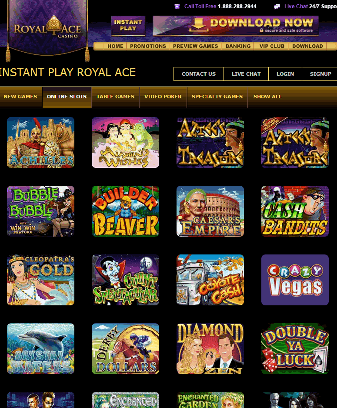Play Builder Beaver slot
337x408 pixels.
(125, 211)
